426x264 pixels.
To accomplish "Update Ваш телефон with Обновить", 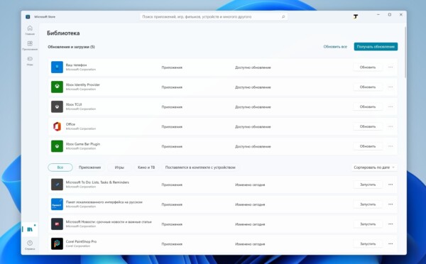I will pos(368,67).
